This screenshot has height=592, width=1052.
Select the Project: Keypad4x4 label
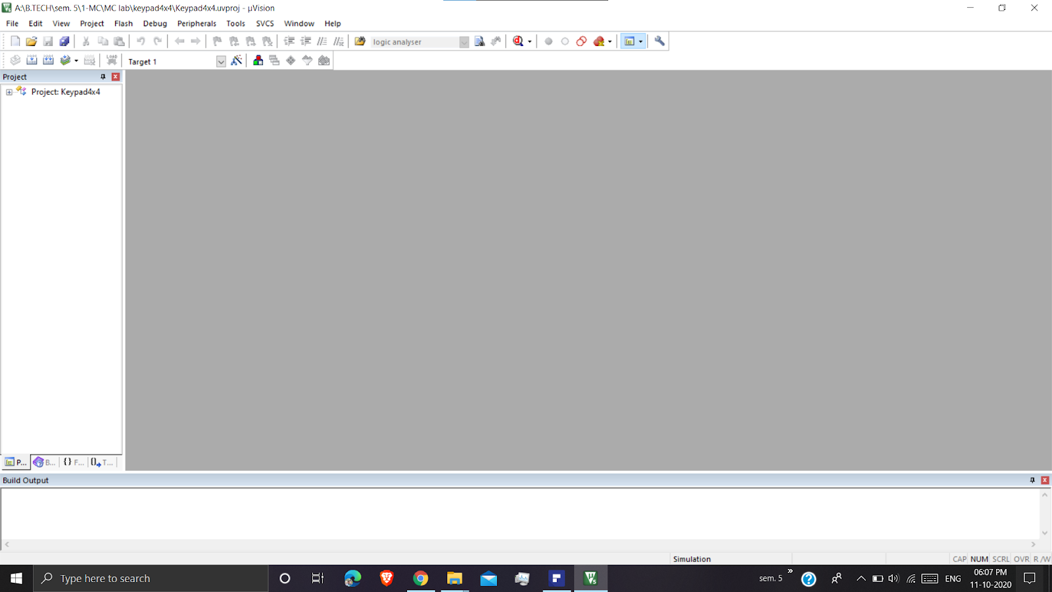pyautogui.click(x=66, y=92)
